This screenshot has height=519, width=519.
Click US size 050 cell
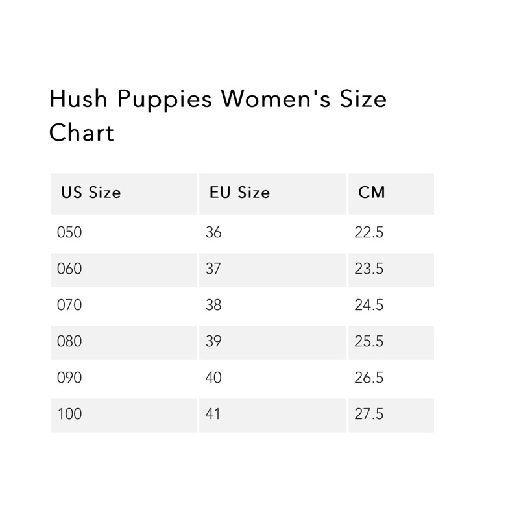click(70, 232)
